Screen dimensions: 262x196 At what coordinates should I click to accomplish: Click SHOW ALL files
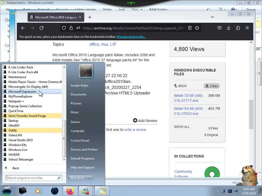click(182, 127)
